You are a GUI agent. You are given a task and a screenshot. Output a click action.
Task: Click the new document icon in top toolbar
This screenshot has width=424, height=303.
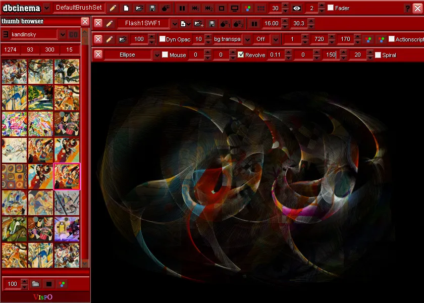tap(126, 8)
